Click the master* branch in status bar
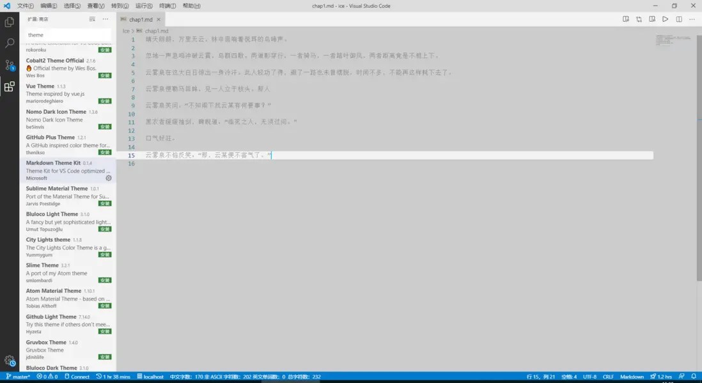Screen dimensions: 702x383 tap(19, 377)
